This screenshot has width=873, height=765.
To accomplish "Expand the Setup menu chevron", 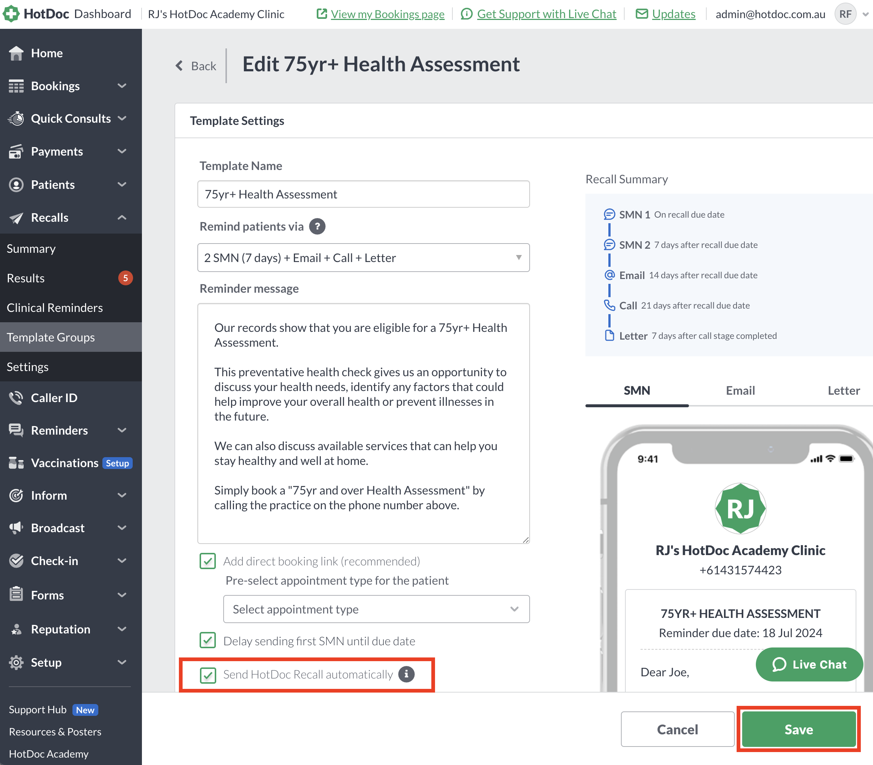I will tap(122, 662).
